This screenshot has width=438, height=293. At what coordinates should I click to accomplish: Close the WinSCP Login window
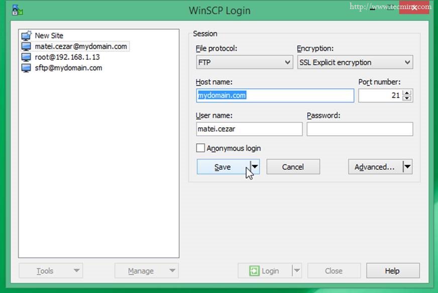coord(414,7)
